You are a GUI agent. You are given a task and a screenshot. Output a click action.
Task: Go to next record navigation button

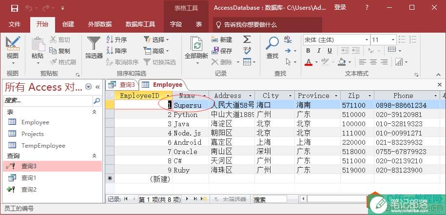[x=187, y=199]
